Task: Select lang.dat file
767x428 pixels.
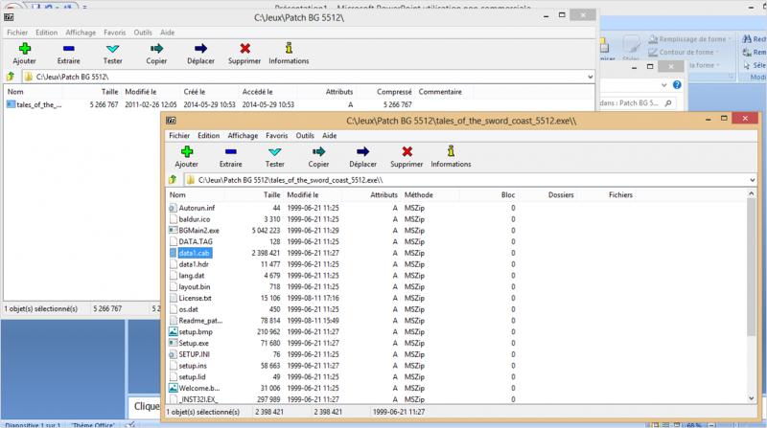Action: [x=191, y=275]
